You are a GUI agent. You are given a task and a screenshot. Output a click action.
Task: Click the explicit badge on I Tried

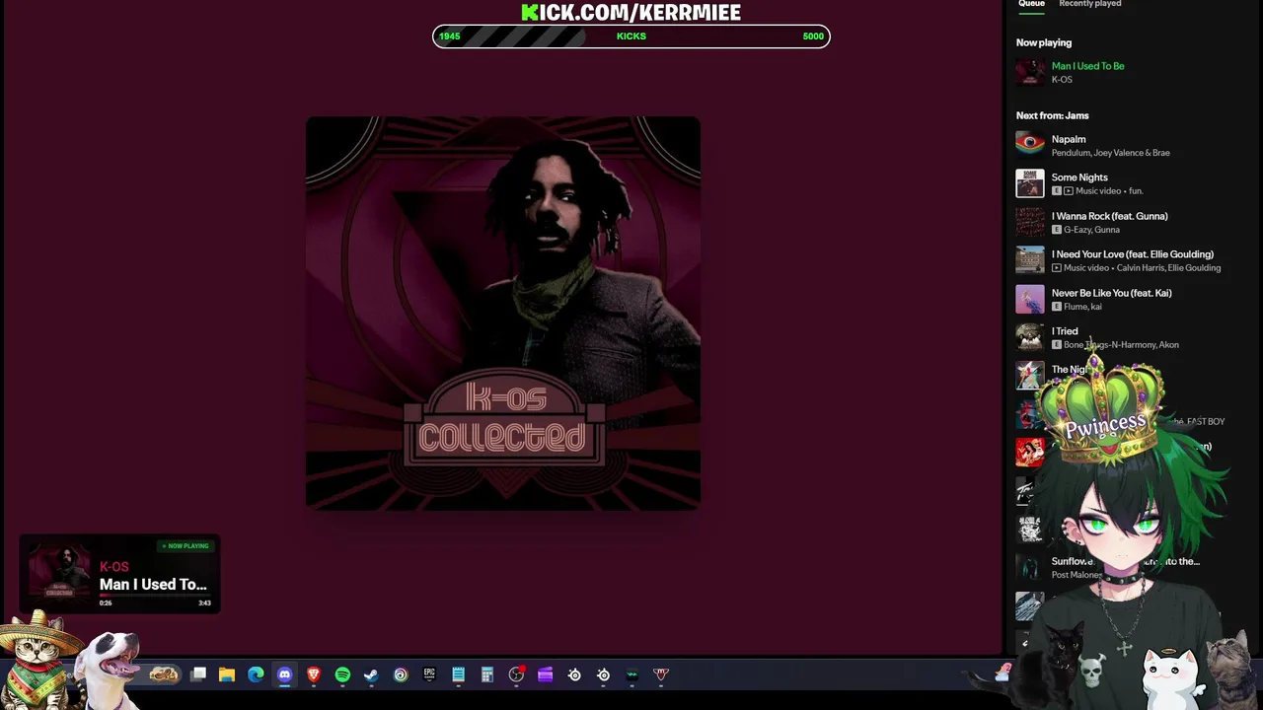coord(1057,345)
